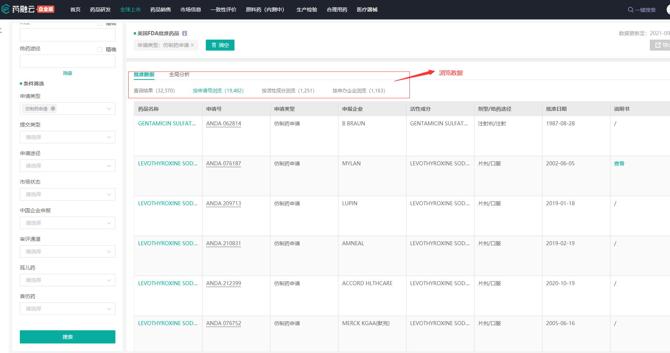Enable the 精确 checkbox for 给药途径
This screenshot has width=670, height=353.
[x=100, y=49]
